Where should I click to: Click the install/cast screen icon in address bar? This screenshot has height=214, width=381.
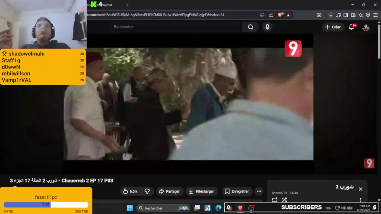pyautogui.click(x=262, y=15)
